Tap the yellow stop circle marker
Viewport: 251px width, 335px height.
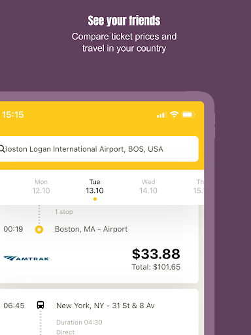(39, 230)
